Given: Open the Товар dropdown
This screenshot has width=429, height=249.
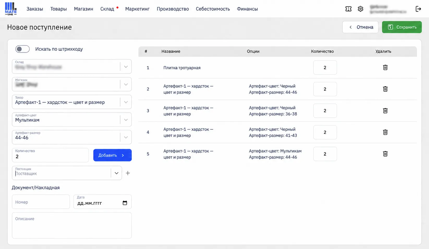Looking at the screenshot, I should (x=126, y=102).
